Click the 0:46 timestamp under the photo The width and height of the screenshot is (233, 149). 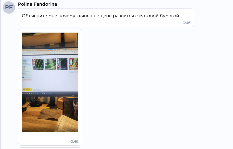(74, 141)
